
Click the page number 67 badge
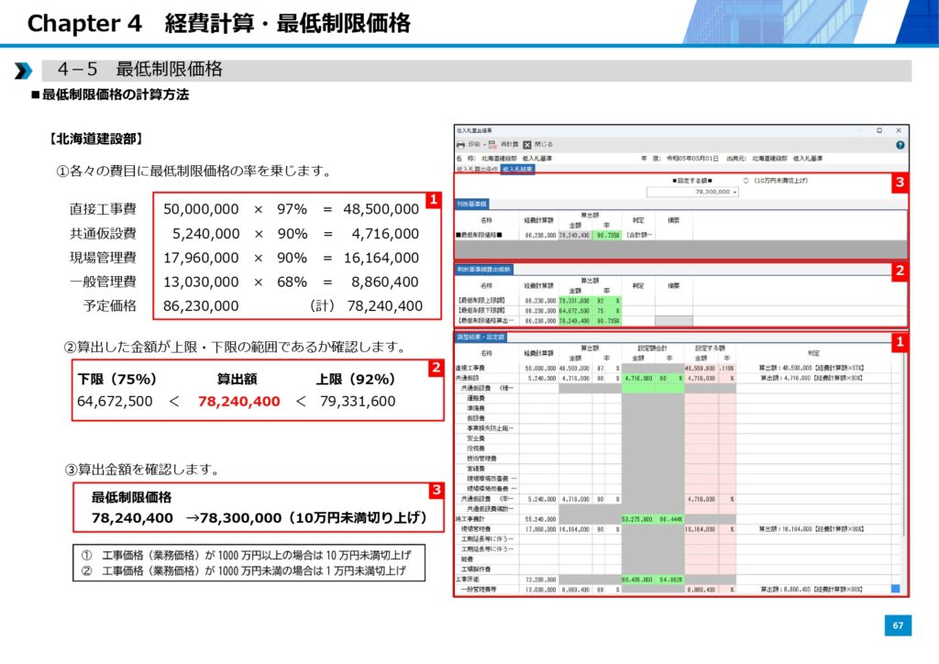[x=898, y=625]
